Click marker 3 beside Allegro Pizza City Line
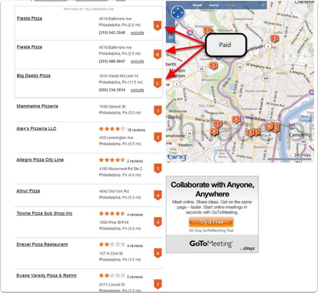 pos(158,169)
